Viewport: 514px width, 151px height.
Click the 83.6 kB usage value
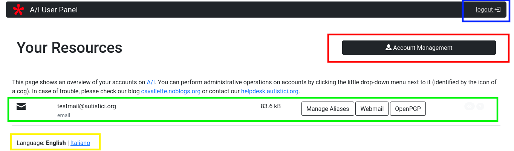point(271,106)
